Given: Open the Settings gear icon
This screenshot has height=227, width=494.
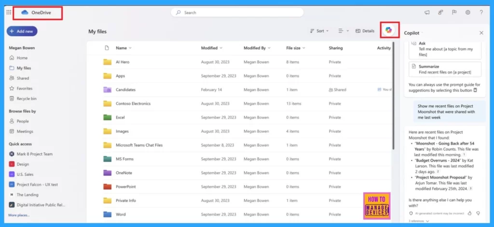Looking at the screenshot, I should (468, 13).
